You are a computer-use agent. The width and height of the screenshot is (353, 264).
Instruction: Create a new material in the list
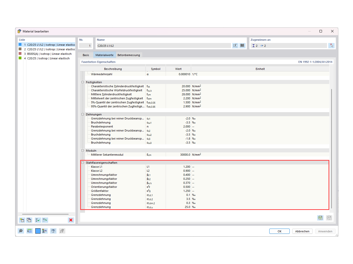22,220
